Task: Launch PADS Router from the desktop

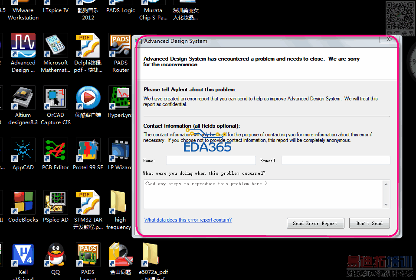Action: click(121, 53)
